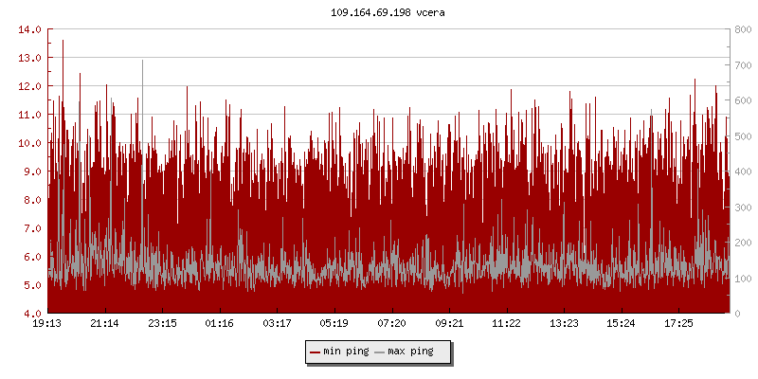Click the 19:13 time axis label
This screenshot has height=379, width=758.
tap(47, 324)
